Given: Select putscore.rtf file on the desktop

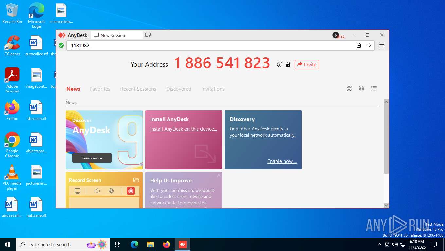Looking at the screenshot, I should (x=36, y=208).
